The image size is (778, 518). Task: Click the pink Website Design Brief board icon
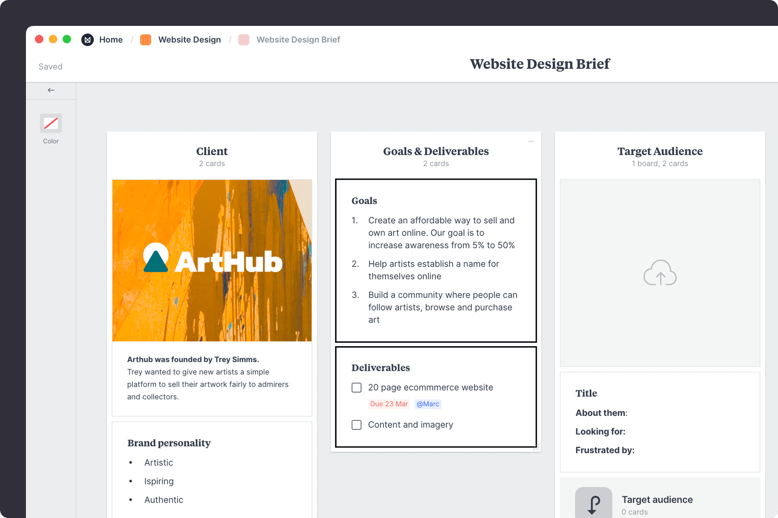click(x=243, y=39)
